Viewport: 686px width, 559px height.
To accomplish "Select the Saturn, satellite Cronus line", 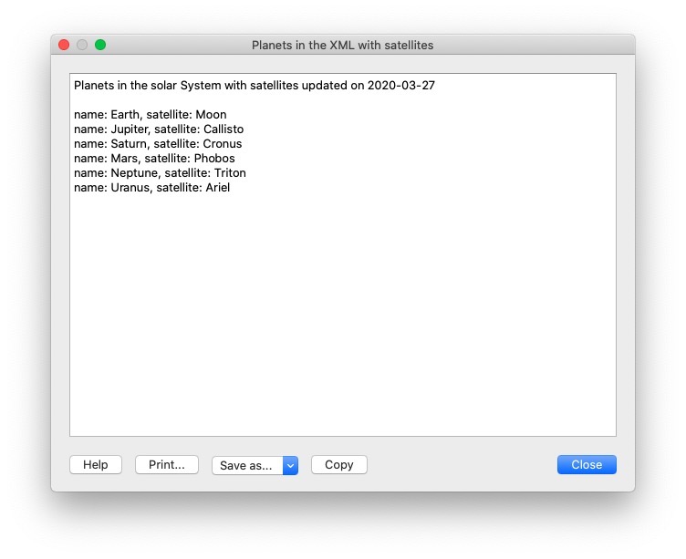I will pos(158,144).
